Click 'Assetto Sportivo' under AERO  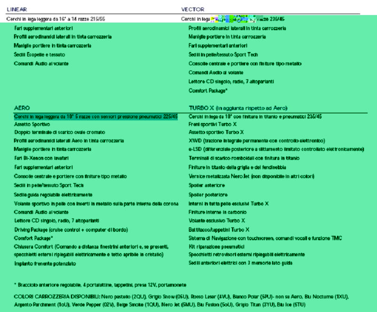tap(34, 125)
